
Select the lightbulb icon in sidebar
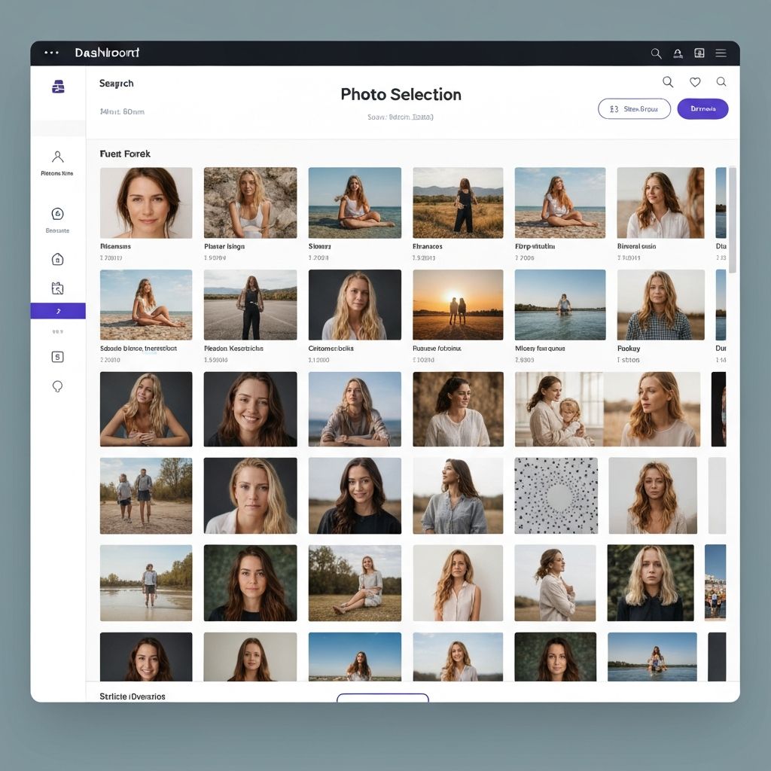(57, 386)
